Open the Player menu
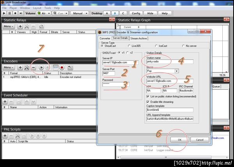This screenshot has height=167, width=234. [x=13, y=8]
